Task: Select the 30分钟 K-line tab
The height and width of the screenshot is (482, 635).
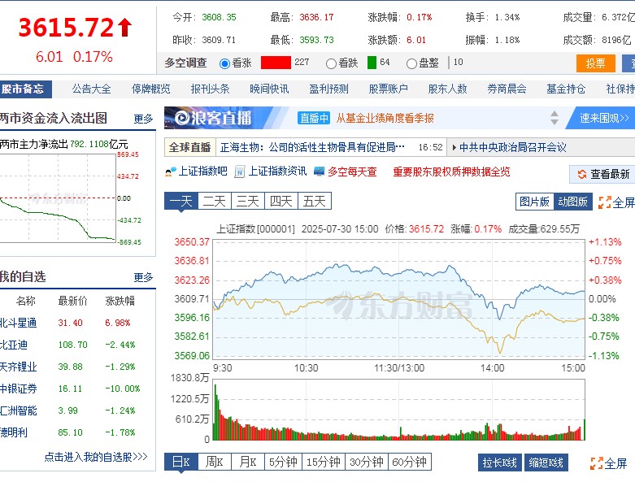Action: click(x=367, y=462)
